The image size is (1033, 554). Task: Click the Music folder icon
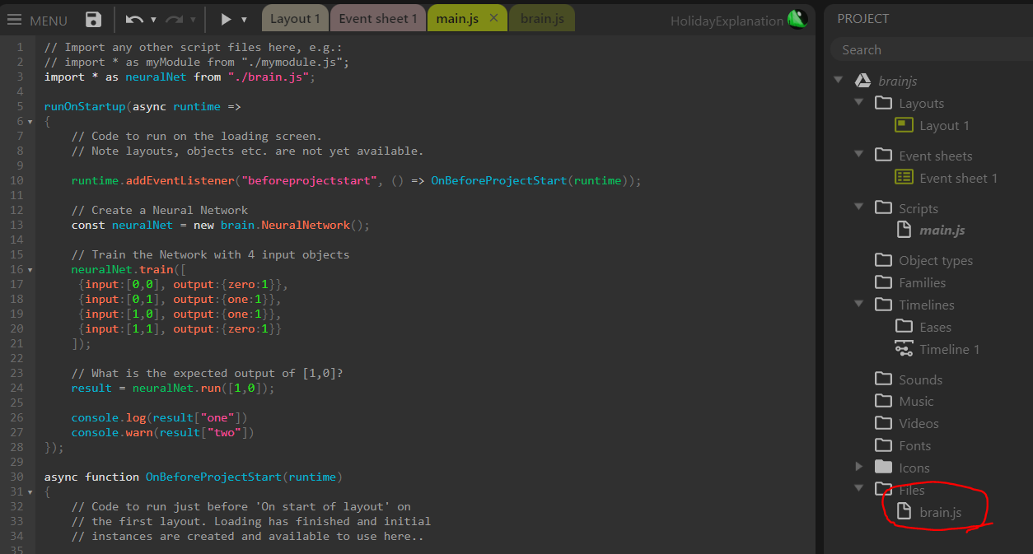coord(884,401)
